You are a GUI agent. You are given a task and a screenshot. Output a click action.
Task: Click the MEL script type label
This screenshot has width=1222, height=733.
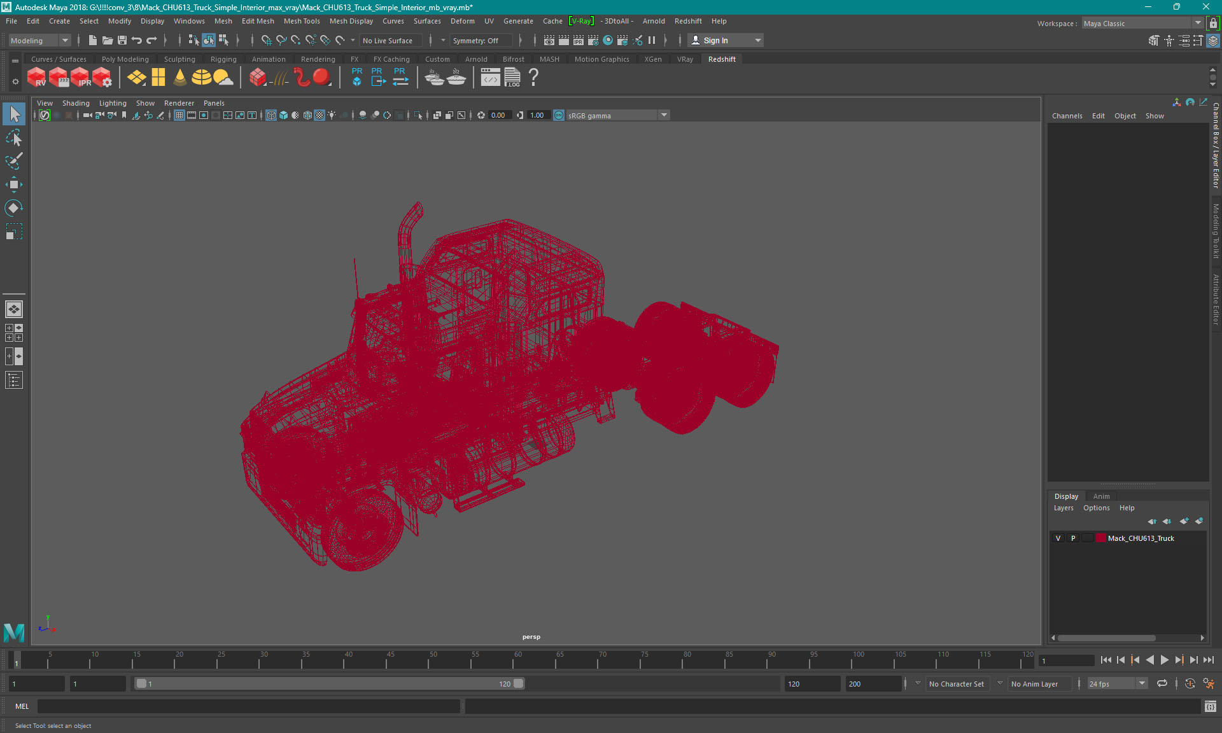tap(22, 706)
